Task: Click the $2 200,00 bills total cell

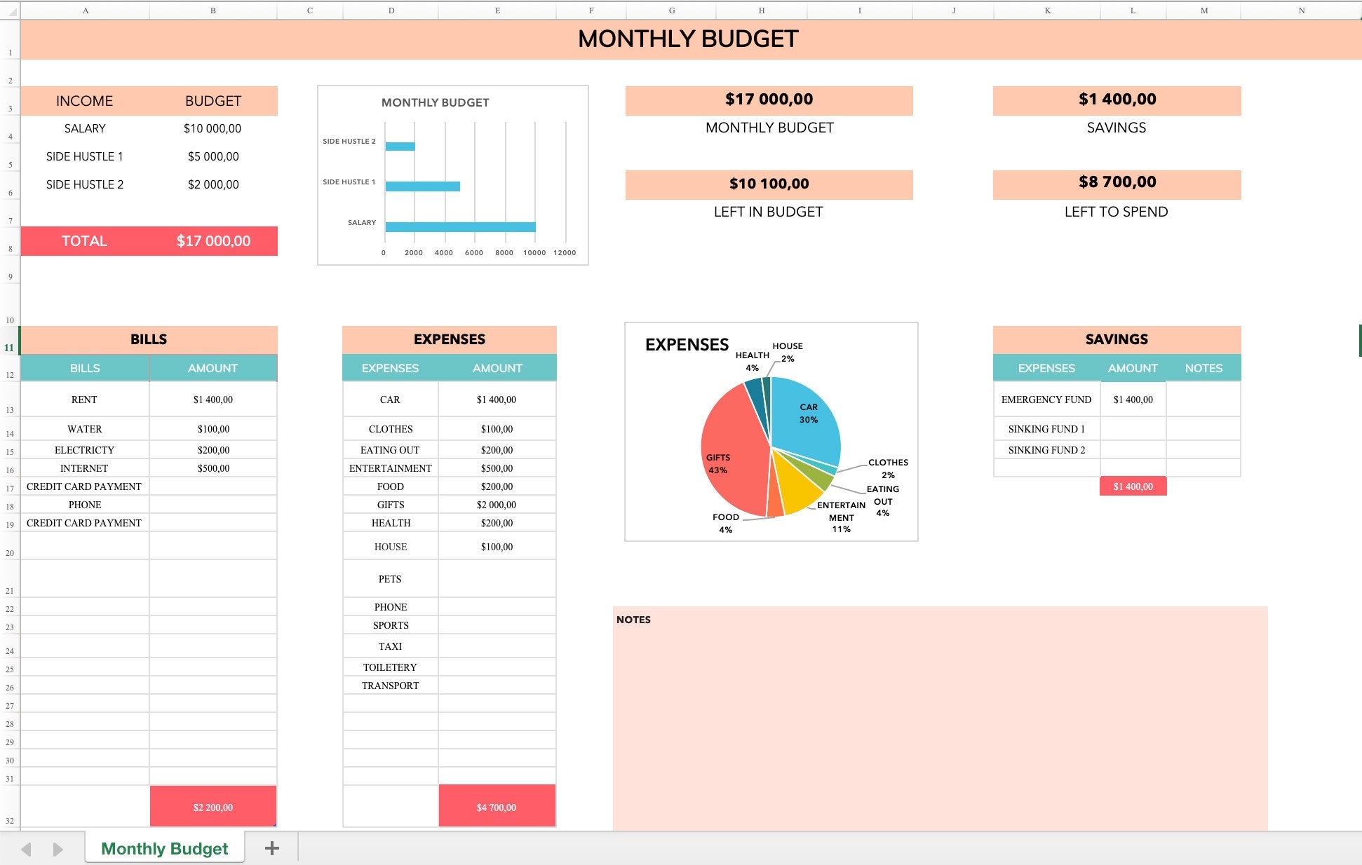Action: click(x=213, y=807)
